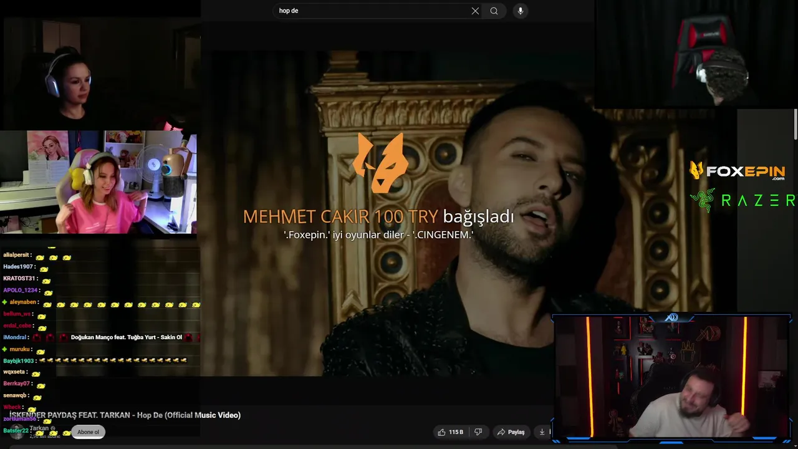Click the search magnifier button
Screen dimensions: 798x449
pos(494,11)
